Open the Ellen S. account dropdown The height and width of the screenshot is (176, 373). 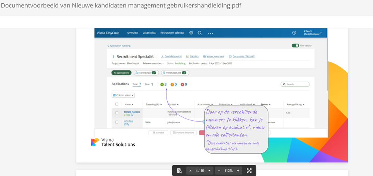point(313,33)
